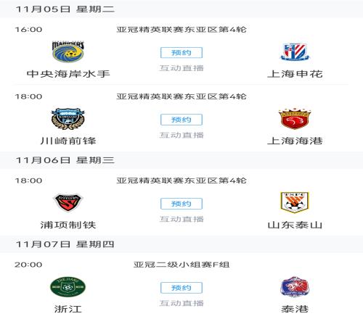Open the Shandong Taishan (山东泰山) shield logo
This screenshot has width=363, height=319.
click(295, 202)
